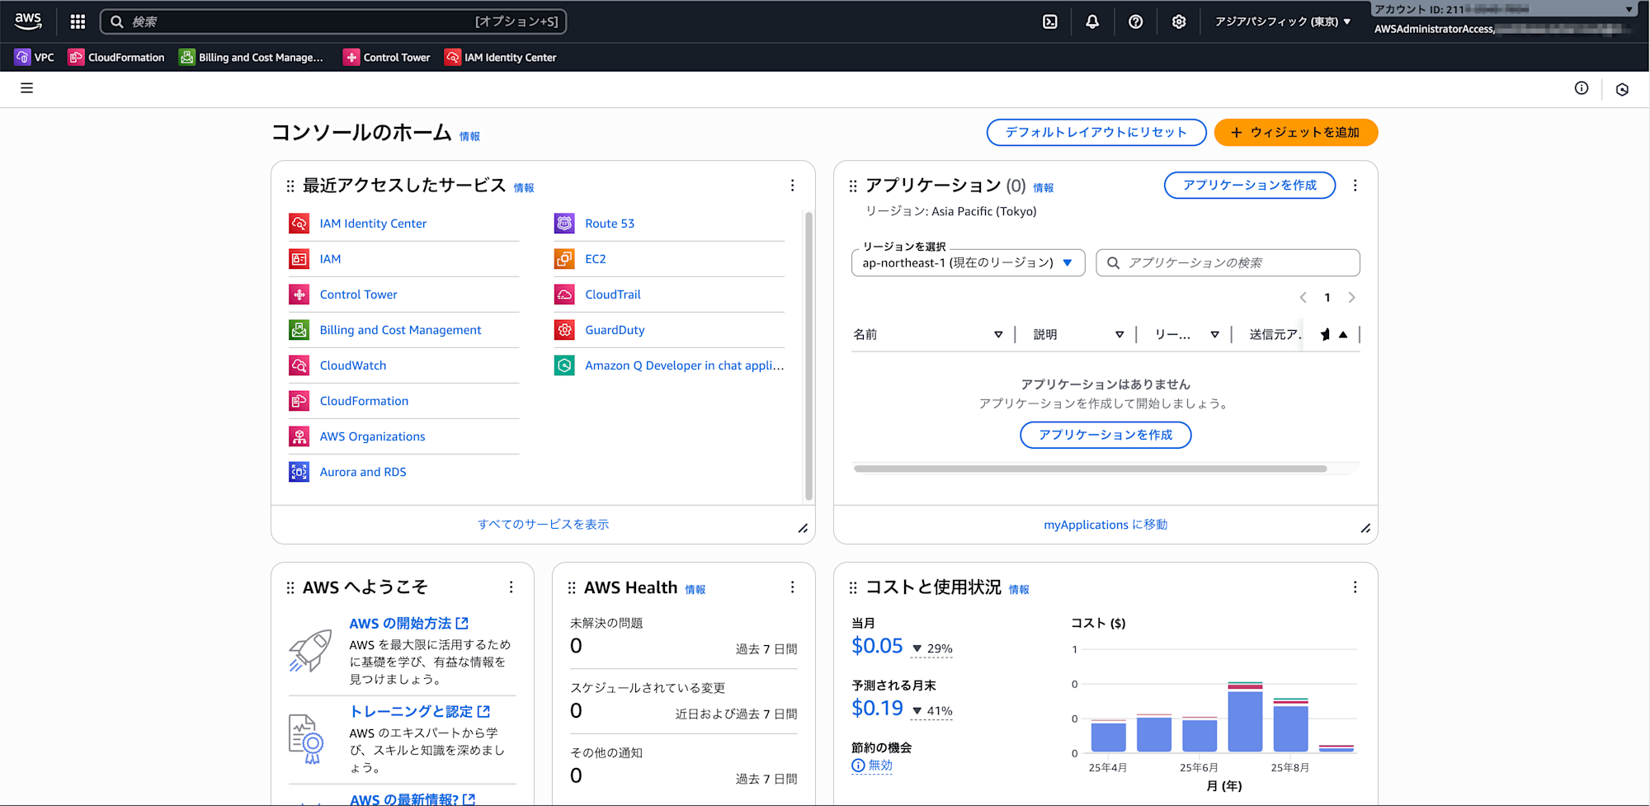Open the 説明 column sort dropdown
The height and width of the screenshot is (806, 1650).
[x=1120, y=335]
